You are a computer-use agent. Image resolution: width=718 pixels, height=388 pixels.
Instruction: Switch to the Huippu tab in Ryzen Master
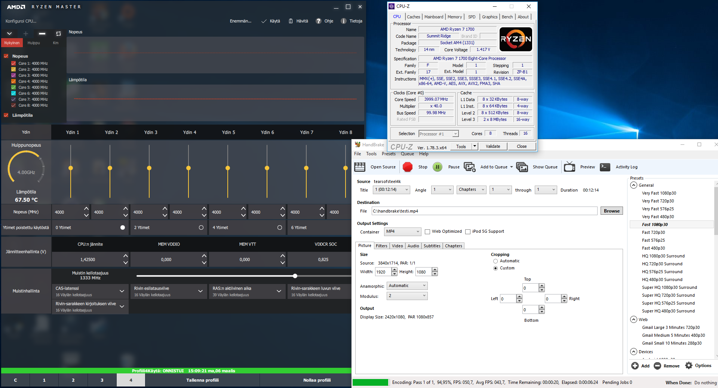click(x=34, y=43)
